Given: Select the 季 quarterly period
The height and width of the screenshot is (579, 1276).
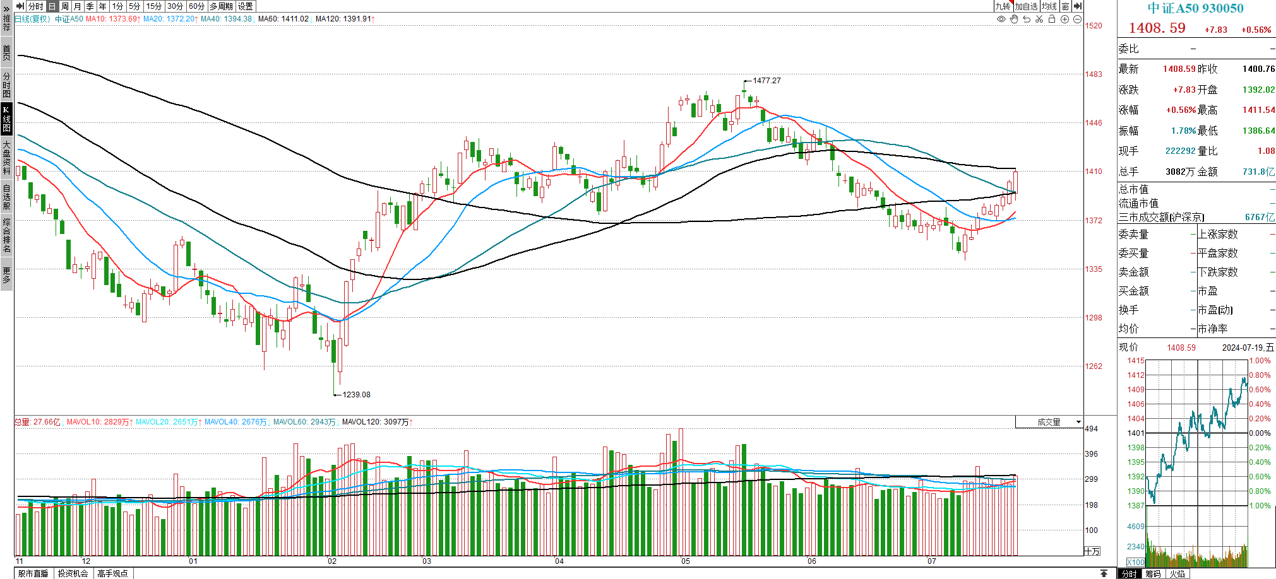Looking at the screenshot, I should tap(90, 6).
